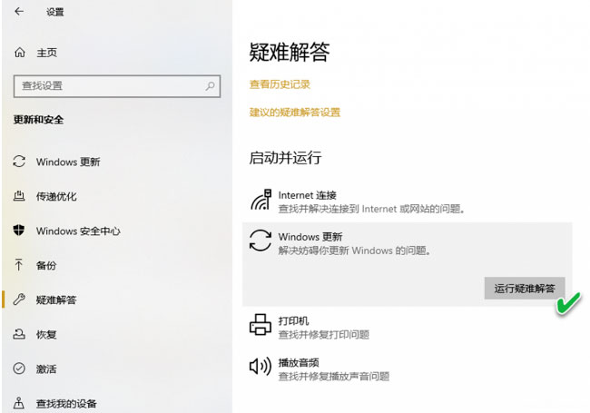Click the home icon beside 主页
The height and width of the screenshot is (413, 590).
click(20, 53)
